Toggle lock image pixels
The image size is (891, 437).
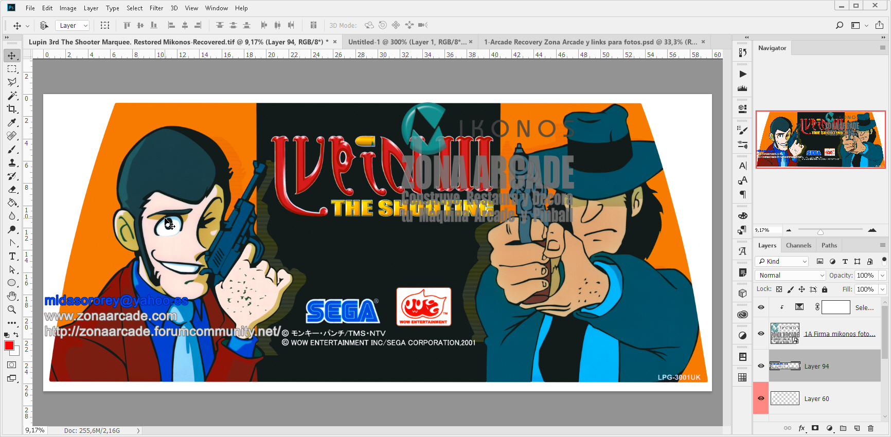point(790,289)
